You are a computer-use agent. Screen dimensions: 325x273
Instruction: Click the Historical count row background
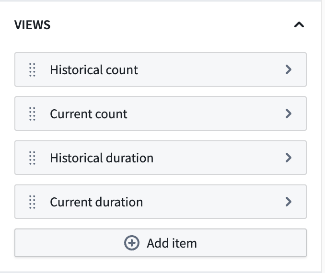(x=161, y=69)
